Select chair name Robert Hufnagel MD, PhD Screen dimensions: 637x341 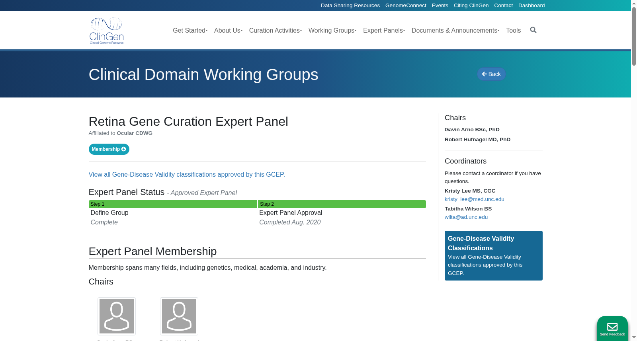pos(477,140)
